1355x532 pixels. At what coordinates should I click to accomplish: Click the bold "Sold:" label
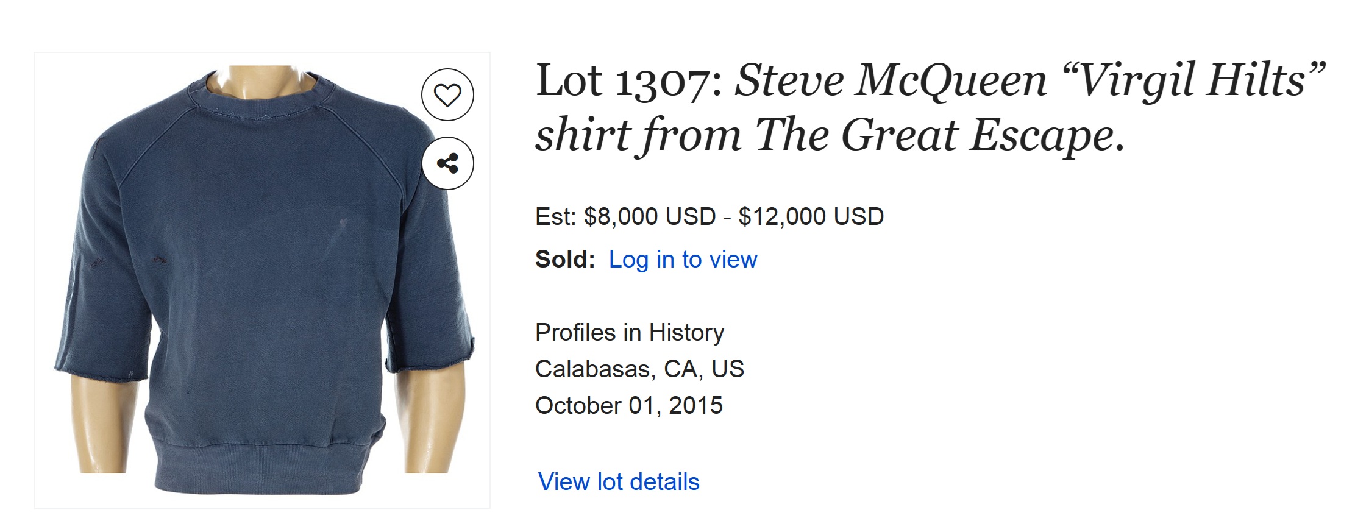click(x=565, y=260)
